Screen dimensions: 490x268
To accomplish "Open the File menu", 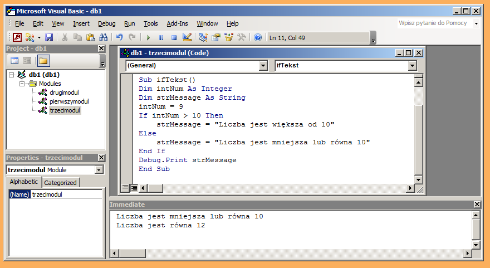I will coord(19,23).
